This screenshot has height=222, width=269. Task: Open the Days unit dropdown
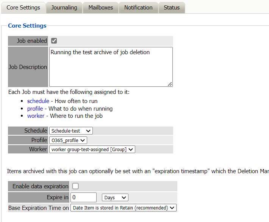[x=115, y=197]
